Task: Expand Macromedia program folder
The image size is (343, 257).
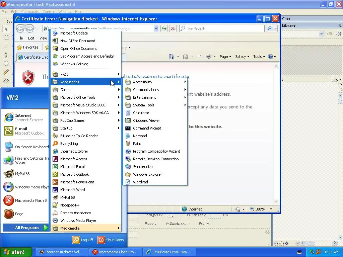Action: click(86, 228)
